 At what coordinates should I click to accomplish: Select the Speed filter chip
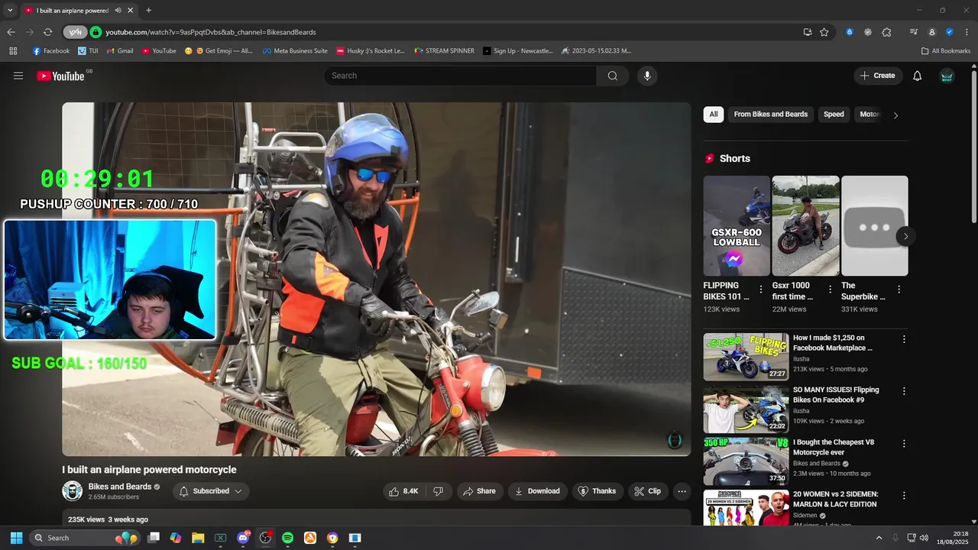[834, 115]
